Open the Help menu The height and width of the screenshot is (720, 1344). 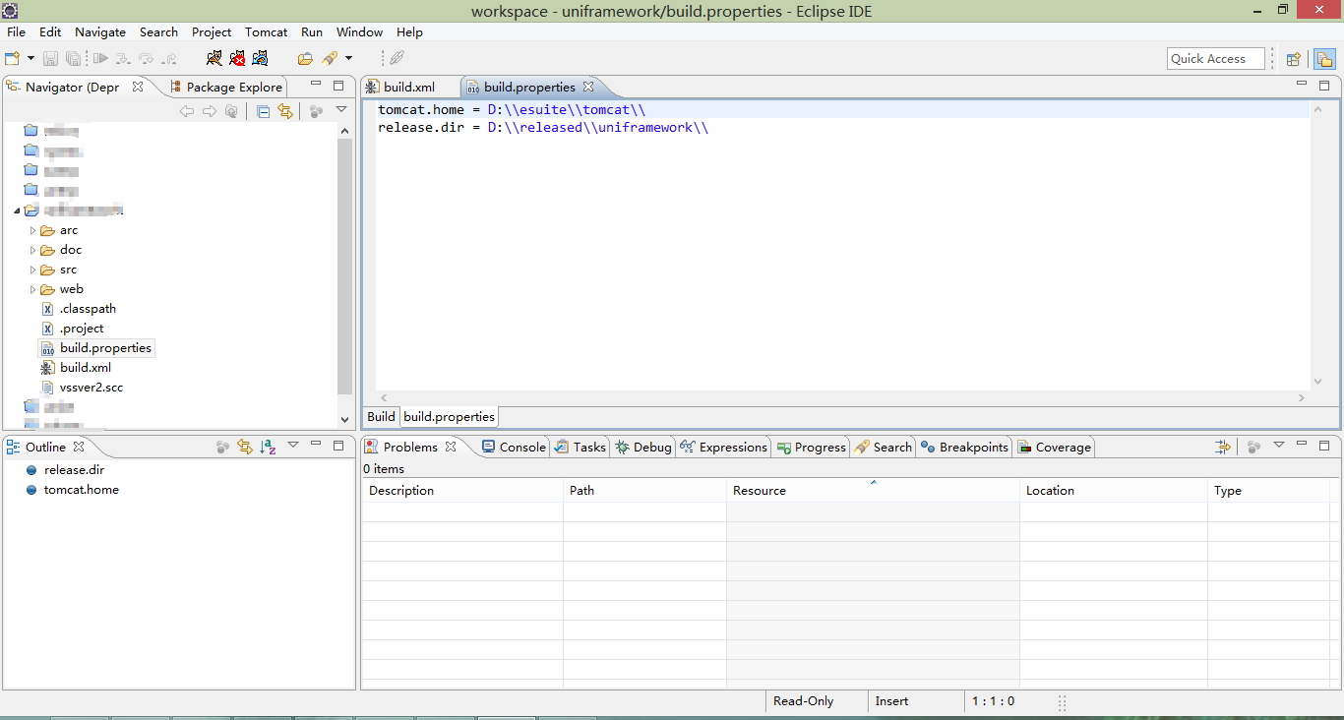pos(409,32)
